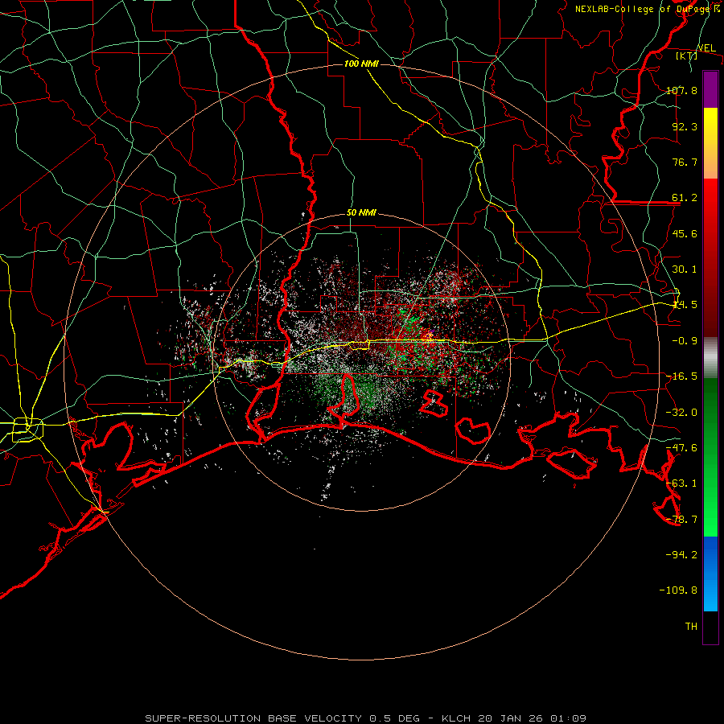This screenshot has height=724, width=724.
Task: Select the -16.5 legend value
Action: [681, 376]
